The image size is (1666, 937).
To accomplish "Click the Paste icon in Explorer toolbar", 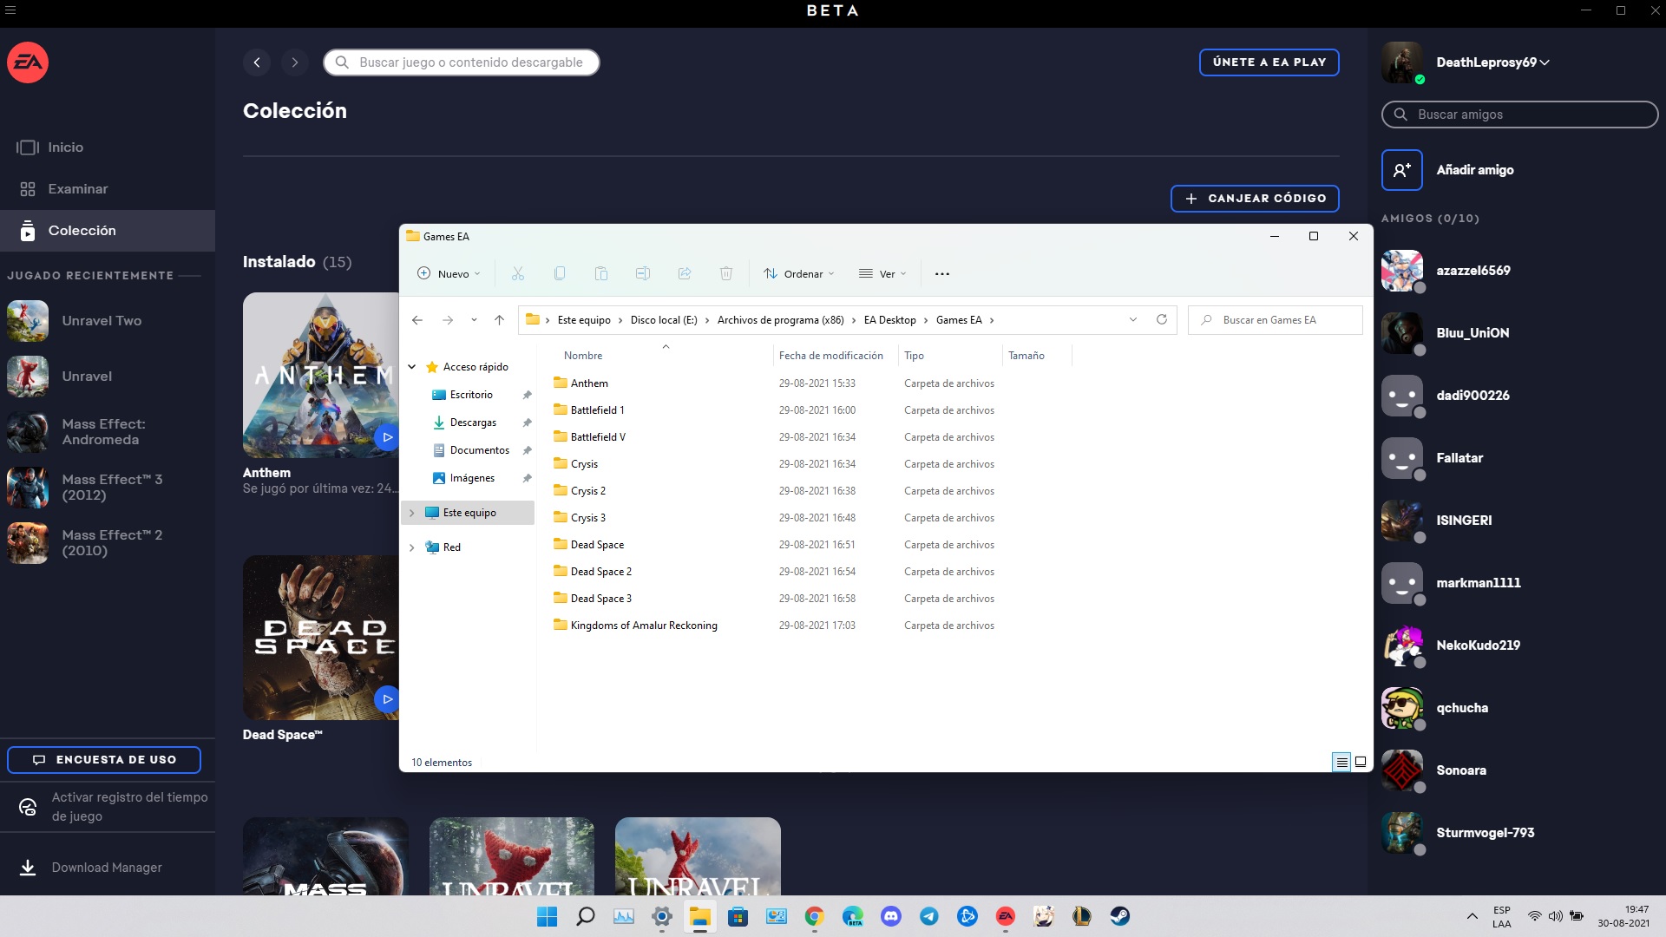I will pyautogui.click(x=601, y=274).
